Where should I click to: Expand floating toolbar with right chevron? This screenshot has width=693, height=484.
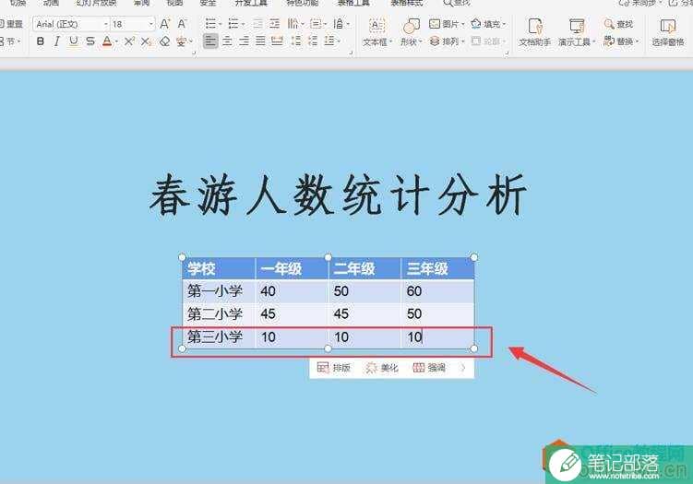(x=462, y=368)
